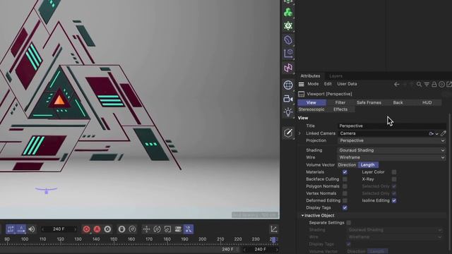
Task: Click the timeline playhead at frame 240
Action: [x=273, y=239]
